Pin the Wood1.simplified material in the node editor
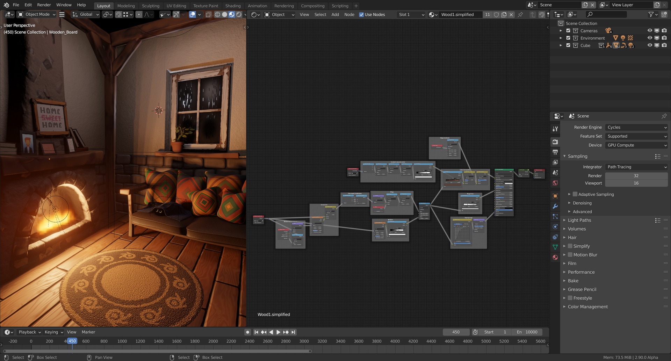 [x=520, y=15]
